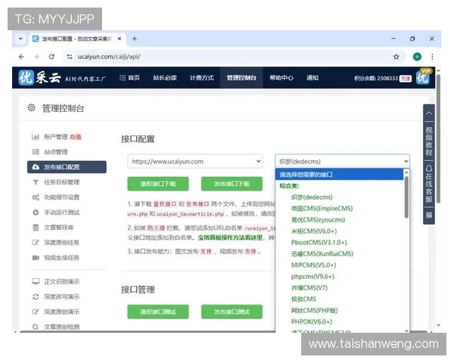Image resolution: width=454 pixels, height=363 pixels.
Task: Click the red 充值 badge beside balance
Action: (406, 79)
